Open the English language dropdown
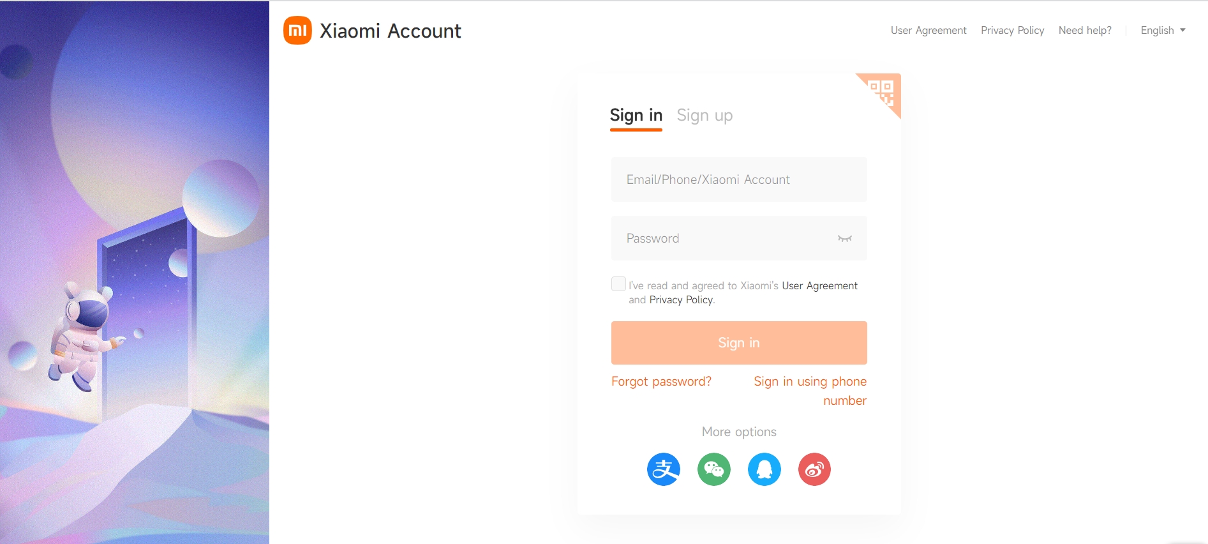The height and width of the screenshot is (544, 1208). tap(1163, 31)
